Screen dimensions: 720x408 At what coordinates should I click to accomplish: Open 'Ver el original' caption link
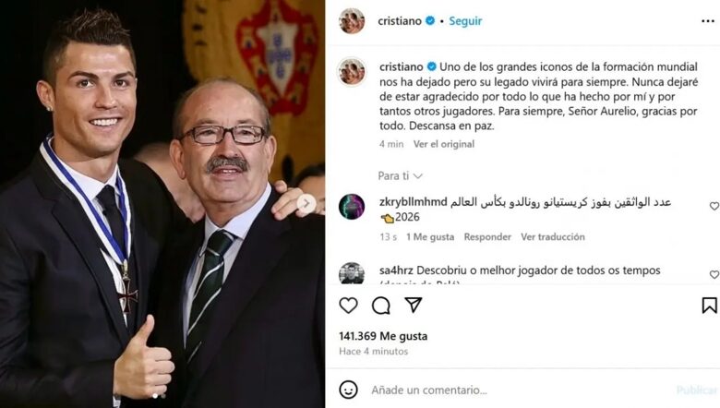pyautogui.click(x=444, y=144)
